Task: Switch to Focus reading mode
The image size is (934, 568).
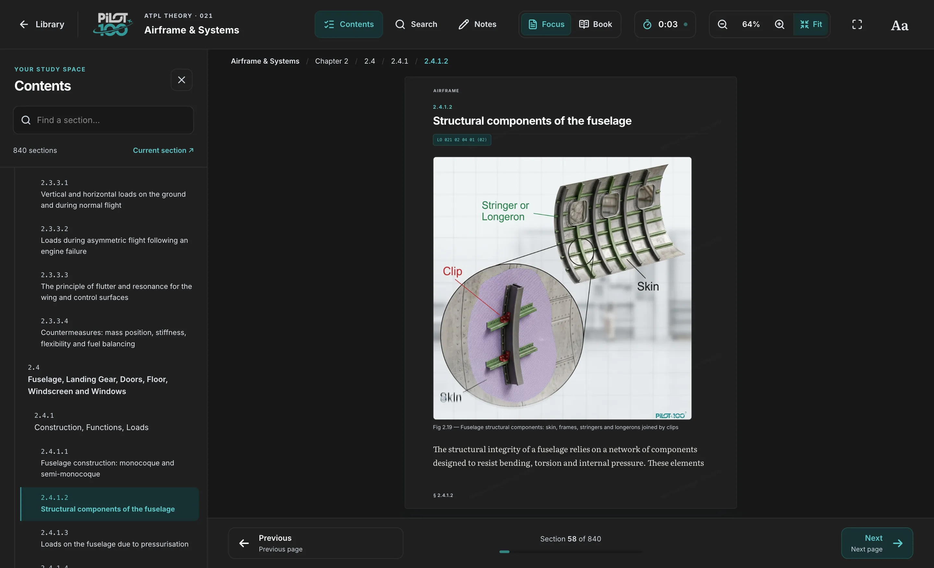Action: 546,24
